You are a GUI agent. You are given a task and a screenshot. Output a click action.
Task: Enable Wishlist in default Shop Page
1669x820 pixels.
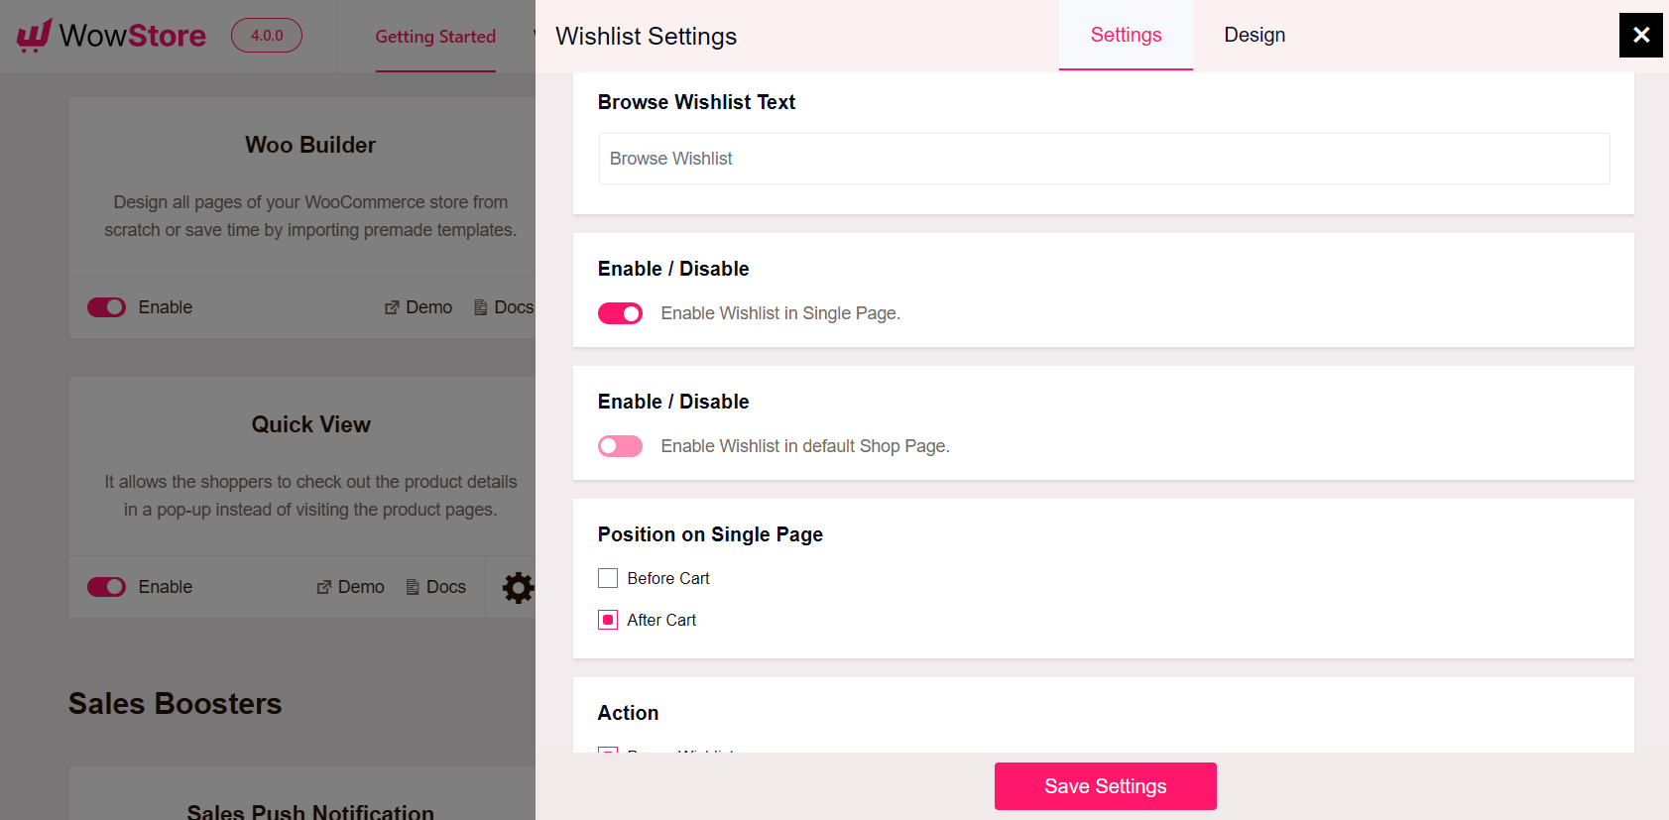(620, 445)
